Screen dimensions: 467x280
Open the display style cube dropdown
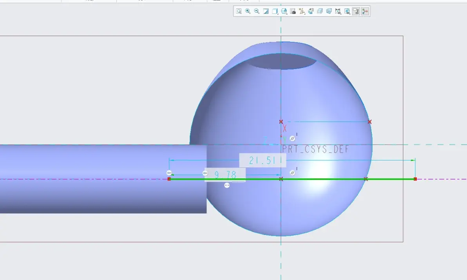275,11
